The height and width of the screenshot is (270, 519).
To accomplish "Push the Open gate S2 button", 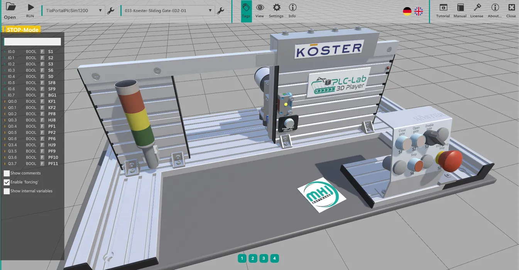I will [418, 140].
